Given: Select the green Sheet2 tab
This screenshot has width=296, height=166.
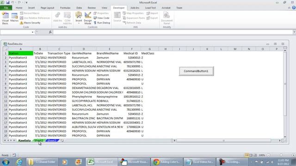Looking at the screenshot, I should 39,141.
